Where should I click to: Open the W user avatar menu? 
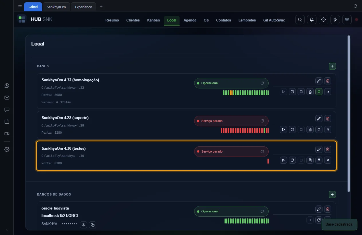[347, 20]
